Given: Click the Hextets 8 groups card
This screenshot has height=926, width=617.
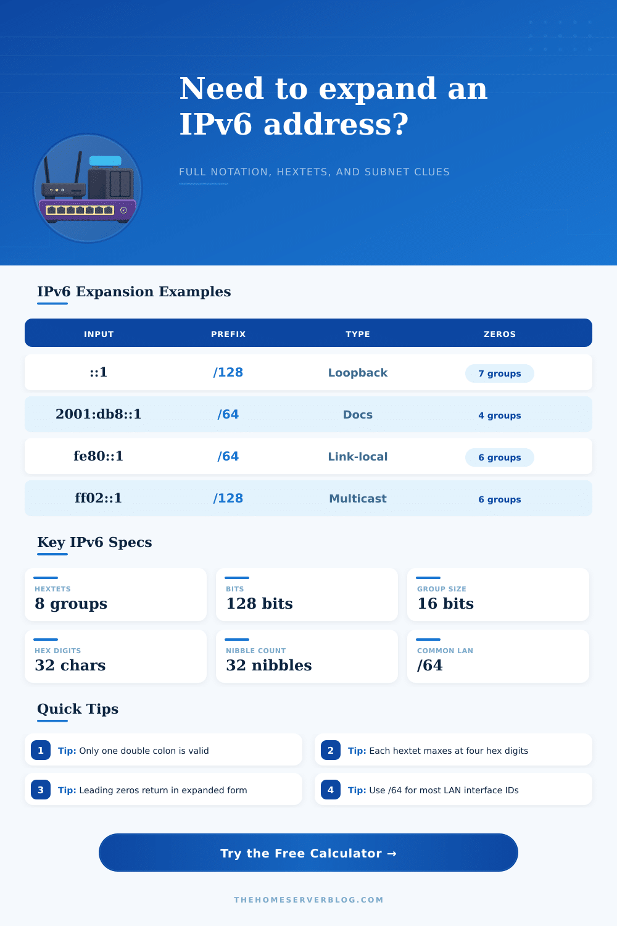Looking at the screenshot, I should pyautogui.click(x=115, y=594).
